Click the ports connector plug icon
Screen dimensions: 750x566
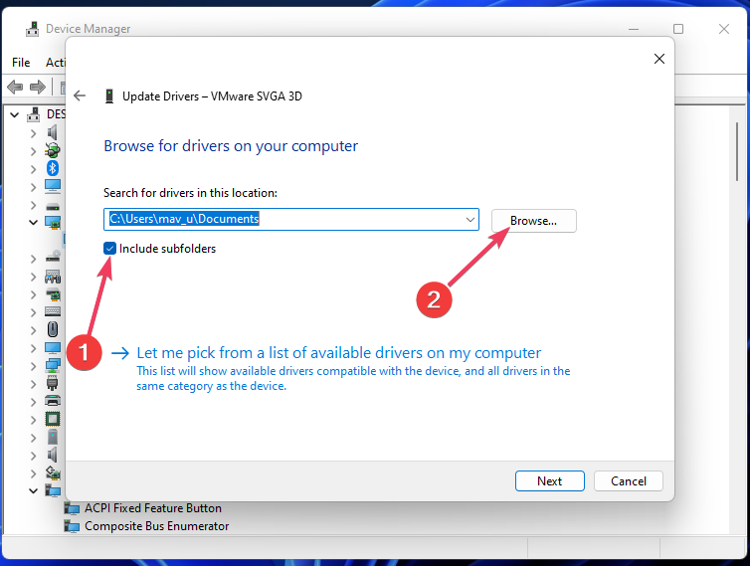click(53, 383)
